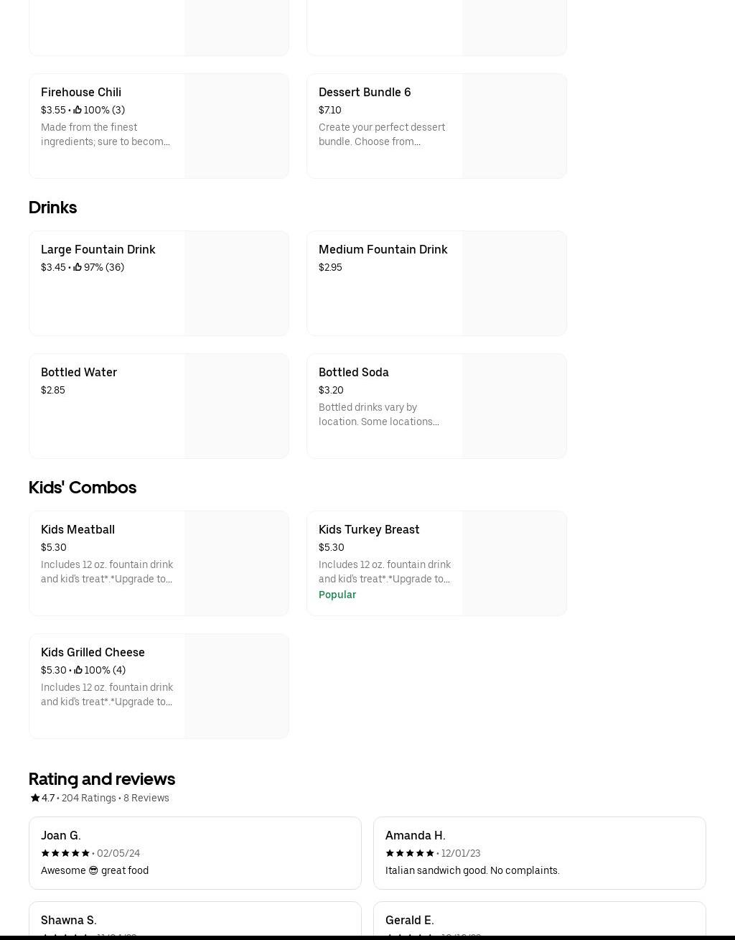735x940 pixels.
Task: Open the Bottled Soda item
Action: click(x=353, y=372)
